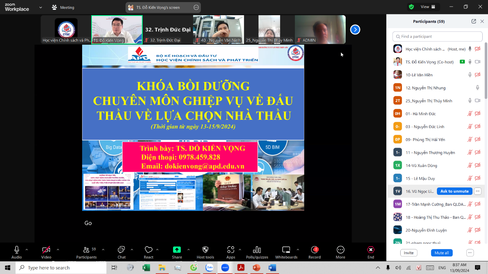
Task: Open the Zoom Workplace dropdown arrow
Action: [x=41, y=7]
